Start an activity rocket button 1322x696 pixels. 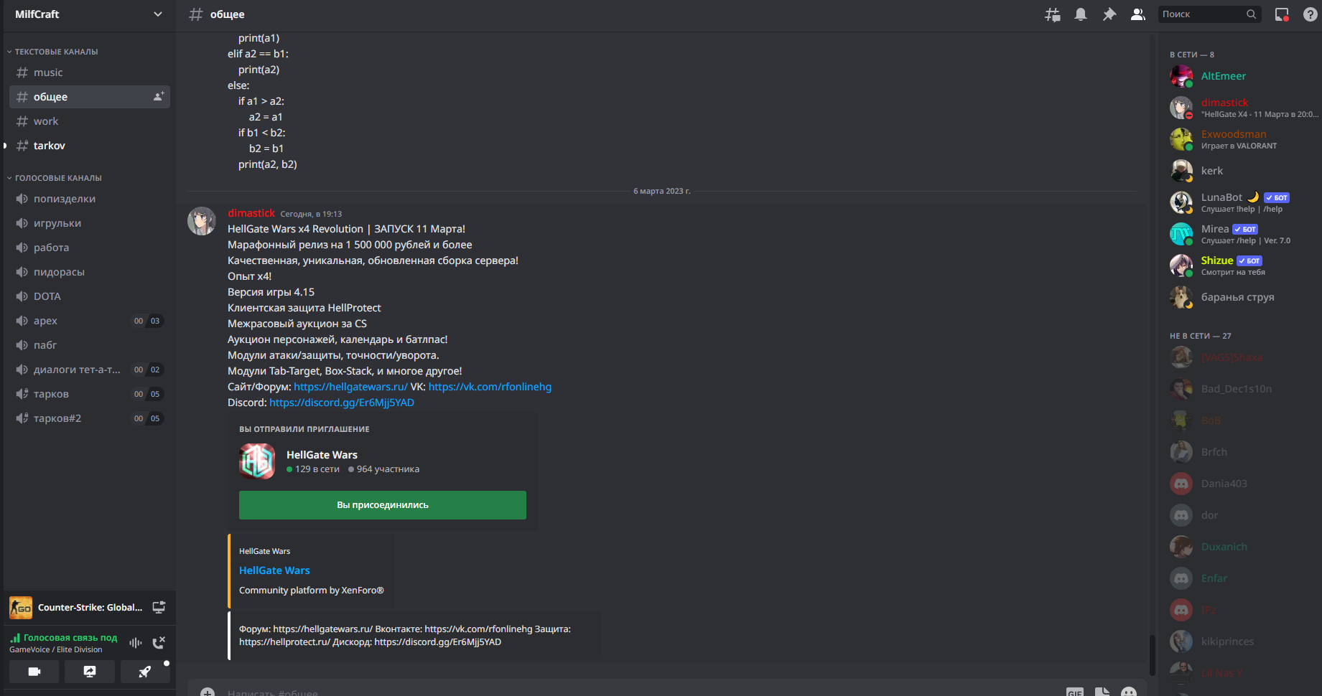[145, 672]
